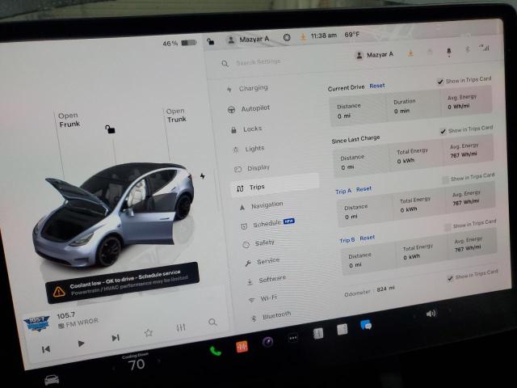Tap the circular sentry icon in status bar
Image resolution: width=517 pixels, height=388 pixels.
287,38
